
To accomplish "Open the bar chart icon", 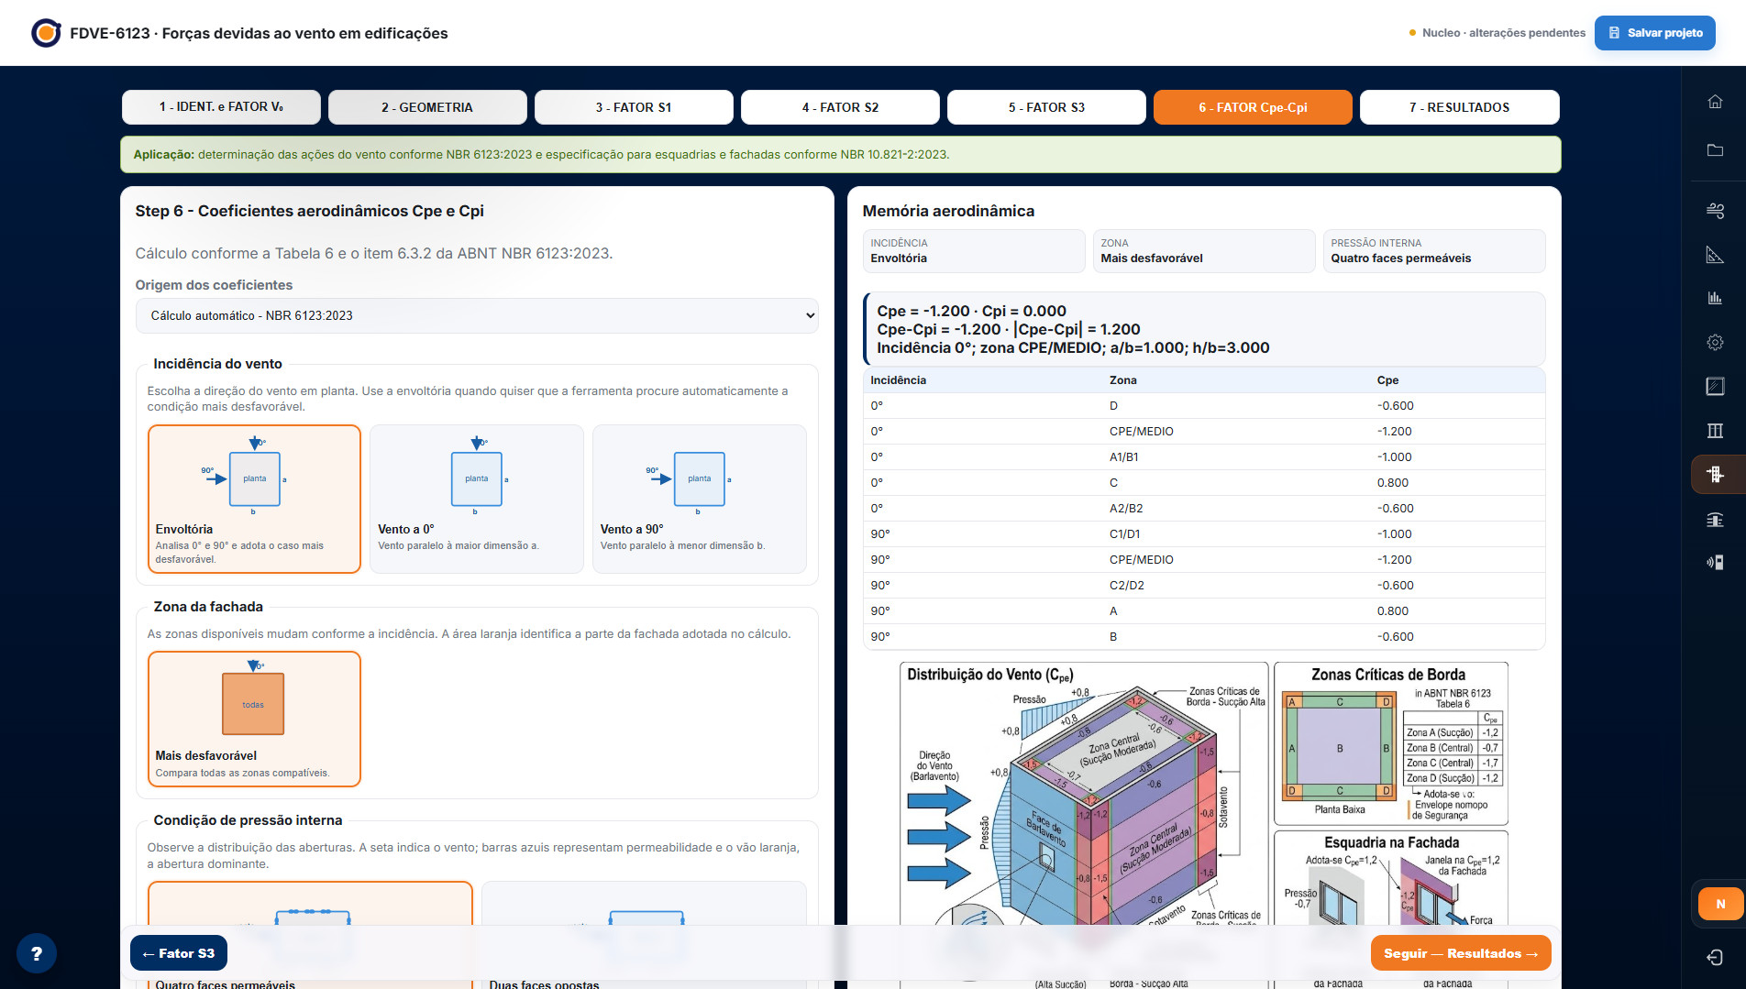I will [x=1715, y=299].
